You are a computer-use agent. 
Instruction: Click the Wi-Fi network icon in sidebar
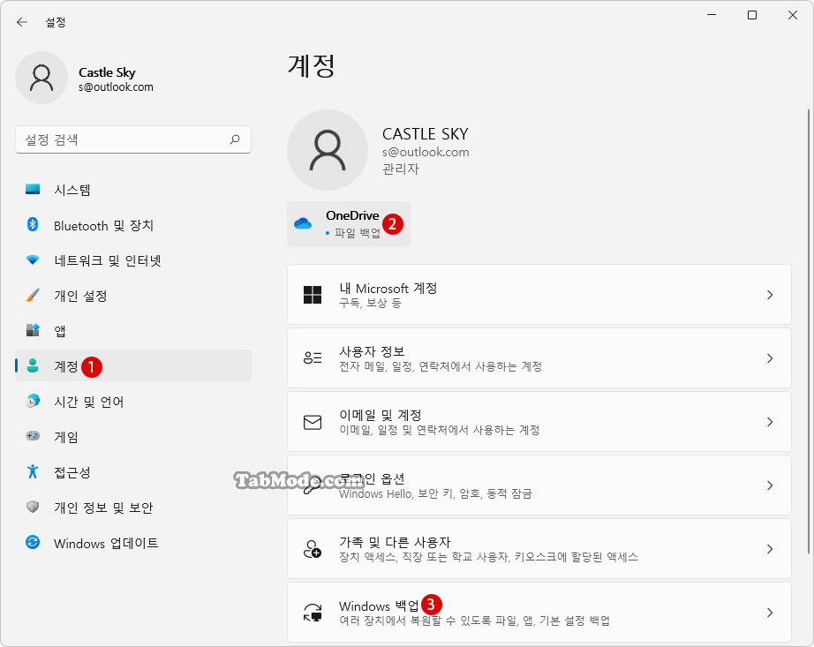33,260
